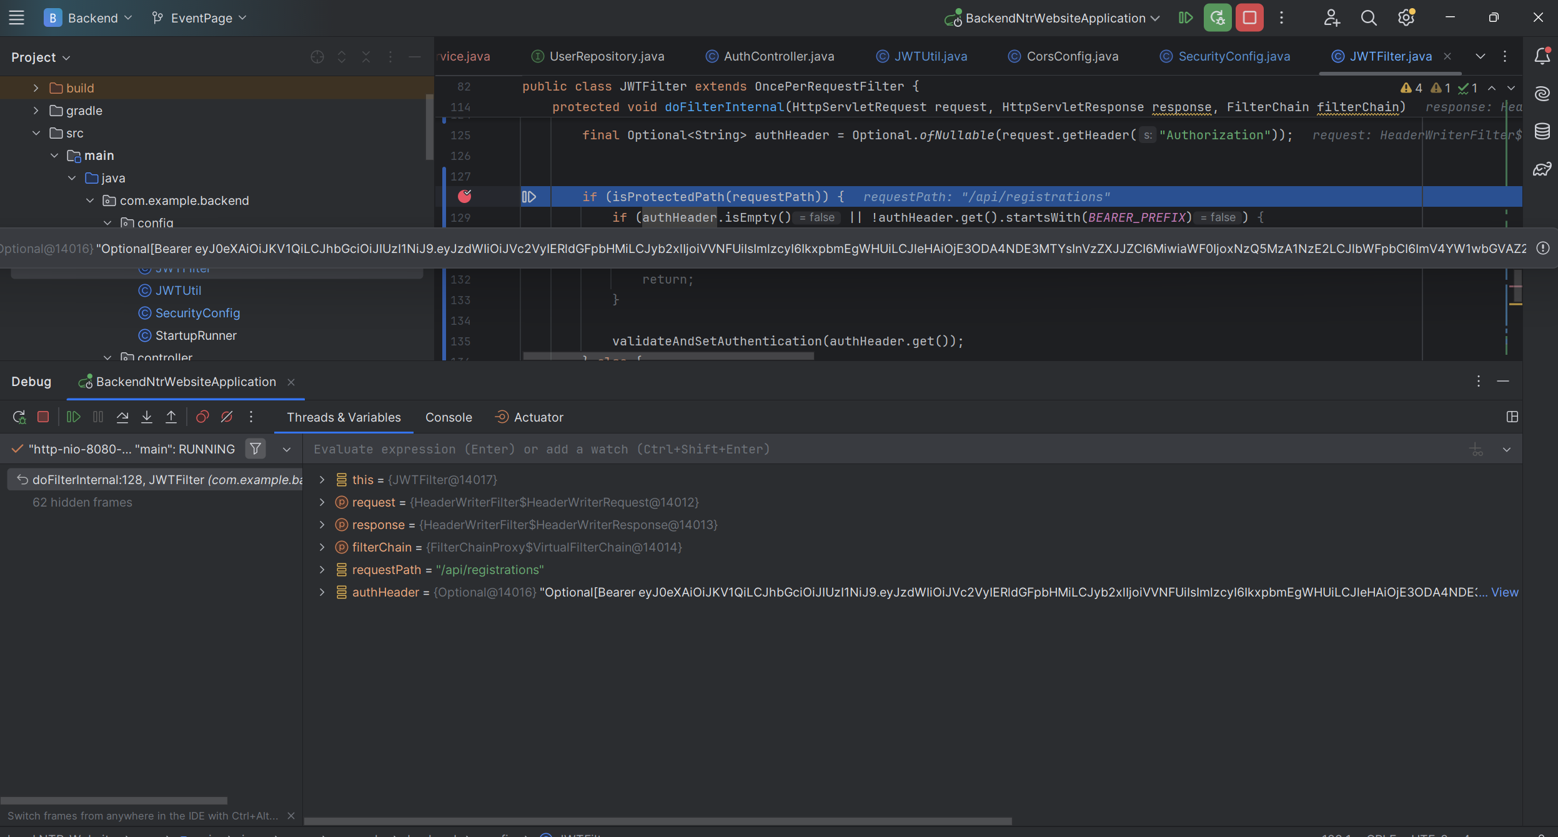Viewport: 1558px width, 837px height.
Task: Open the EventPage branch widget
Action: (x=200, y=18)
